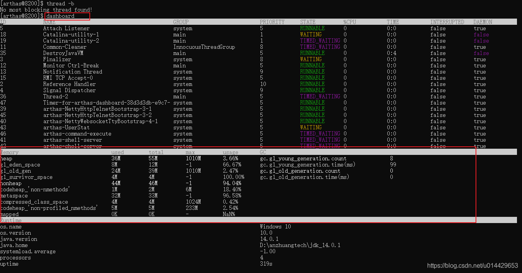Click the "D:\anzhuangtech\jdk_14.0.1" java.home value

300,245
